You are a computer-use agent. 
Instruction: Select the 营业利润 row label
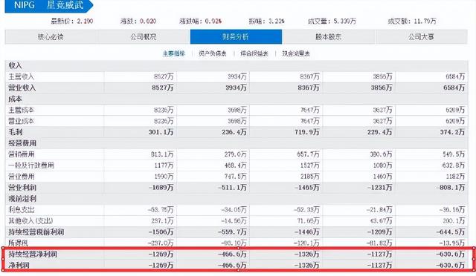(x=22, y=188)
